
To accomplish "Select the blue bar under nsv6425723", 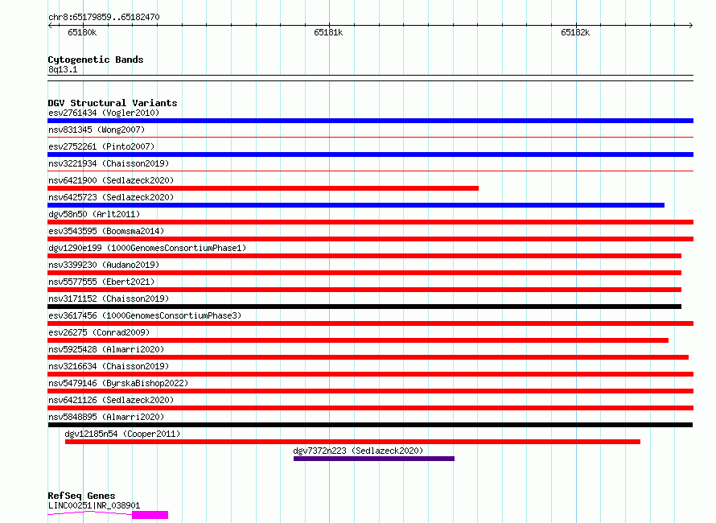I will point(356,205).
